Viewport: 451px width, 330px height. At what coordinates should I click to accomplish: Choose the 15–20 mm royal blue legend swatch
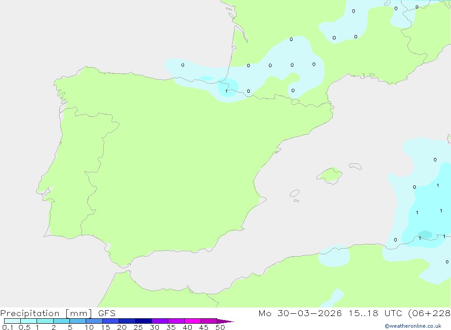pyautogui.click(x=110, y=321)
